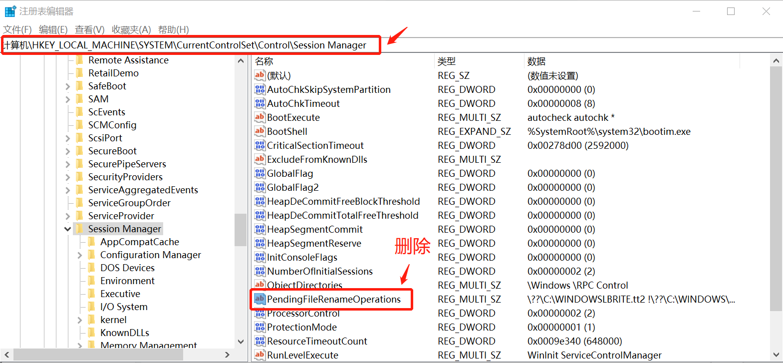Image resolution: width=783 pixels, height=363 pixels.
Task: Click the HeapSegmentCommit DWORD icon
Action: click(x=260, y=229)
